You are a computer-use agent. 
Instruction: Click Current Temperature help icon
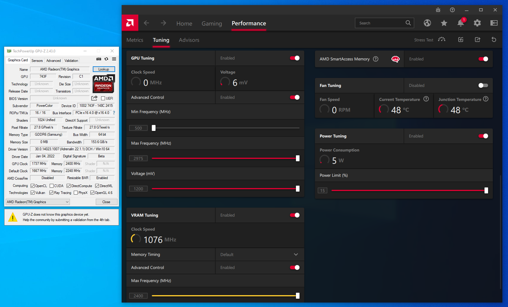pyautogui.click(x=426, y=99)
